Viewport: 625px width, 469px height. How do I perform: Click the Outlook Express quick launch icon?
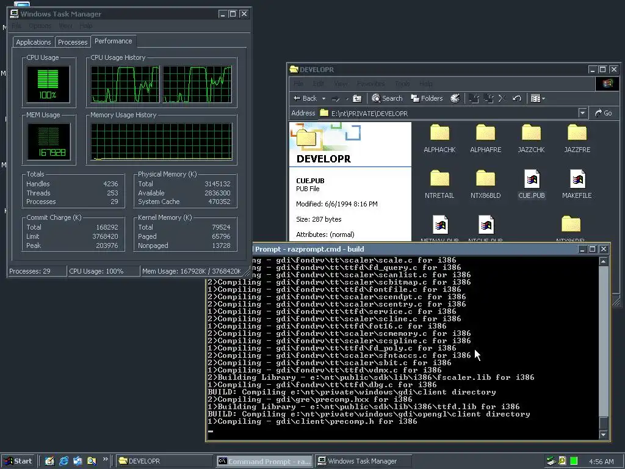tap(78, 461)
